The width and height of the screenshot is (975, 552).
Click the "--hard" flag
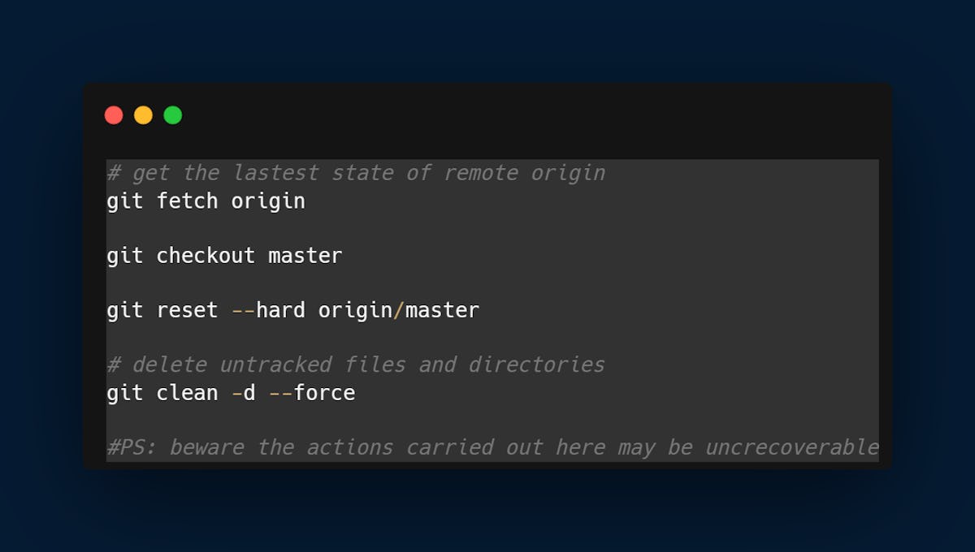tap(268, 310)
